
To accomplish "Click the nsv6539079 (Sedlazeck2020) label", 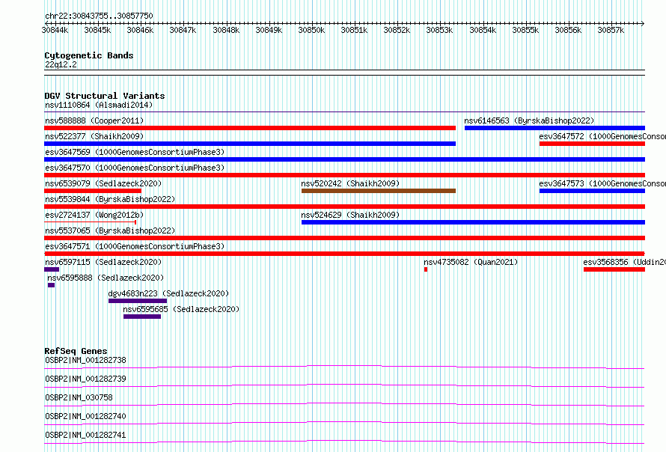I will [x=103, y=183].
